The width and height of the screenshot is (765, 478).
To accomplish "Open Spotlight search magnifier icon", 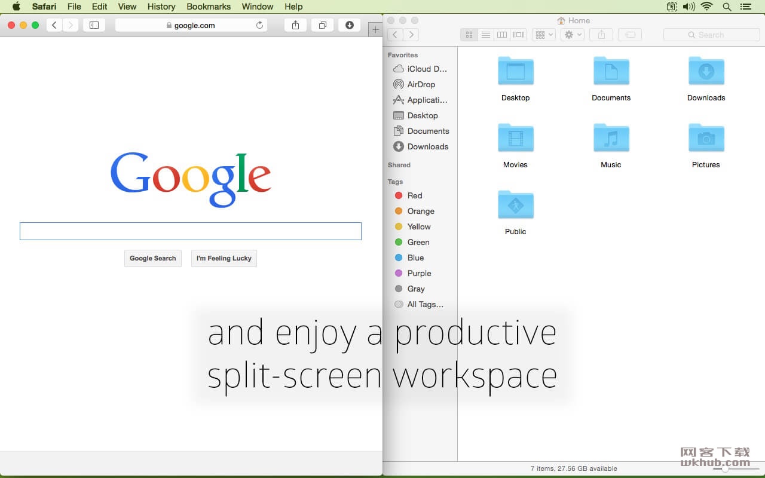I will [727, 7].
